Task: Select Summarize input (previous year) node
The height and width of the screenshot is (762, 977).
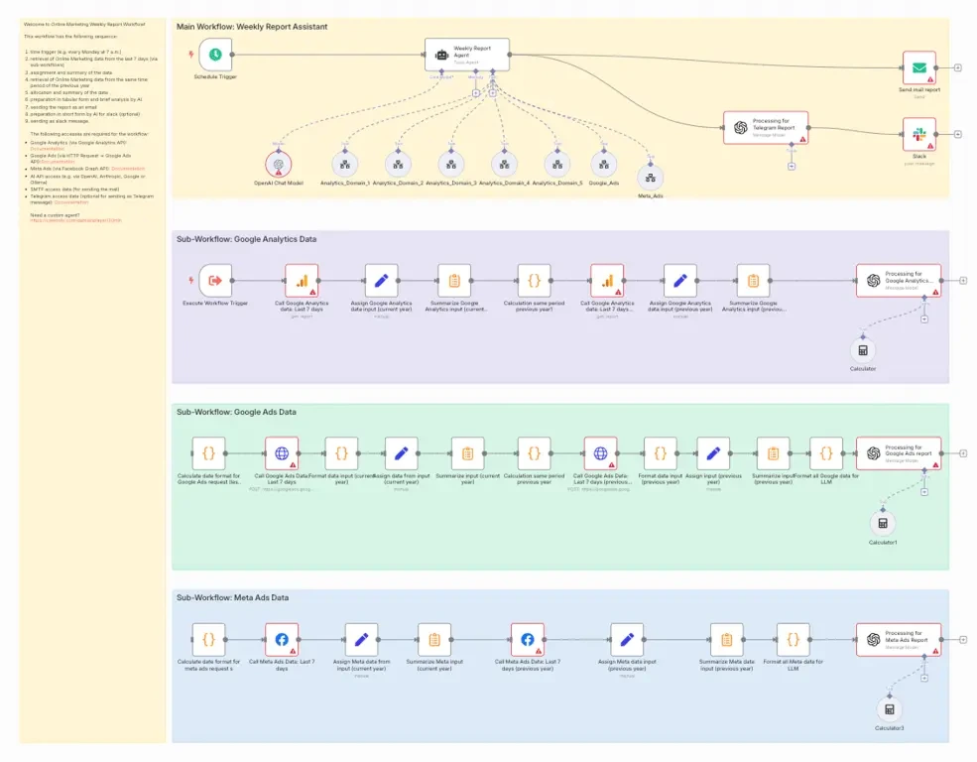Action: pos(774,453)
